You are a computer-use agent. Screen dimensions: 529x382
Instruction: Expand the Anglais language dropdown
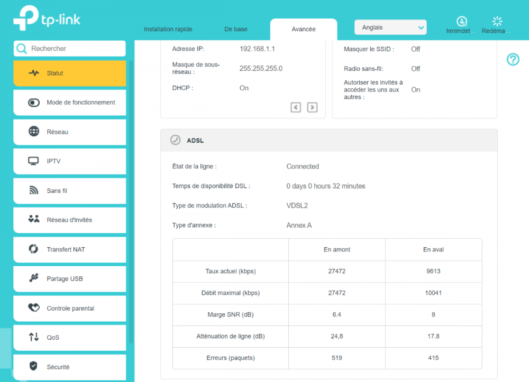pyautogui.click(x=390, y=27)
